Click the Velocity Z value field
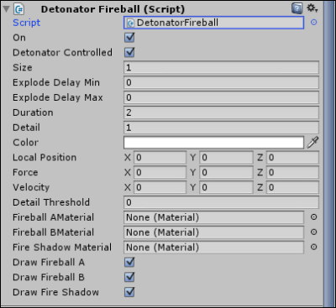 [292, 187]
